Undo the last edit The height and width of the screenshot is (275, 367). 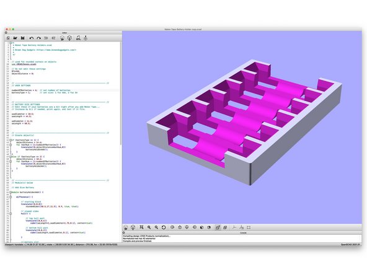32,38
